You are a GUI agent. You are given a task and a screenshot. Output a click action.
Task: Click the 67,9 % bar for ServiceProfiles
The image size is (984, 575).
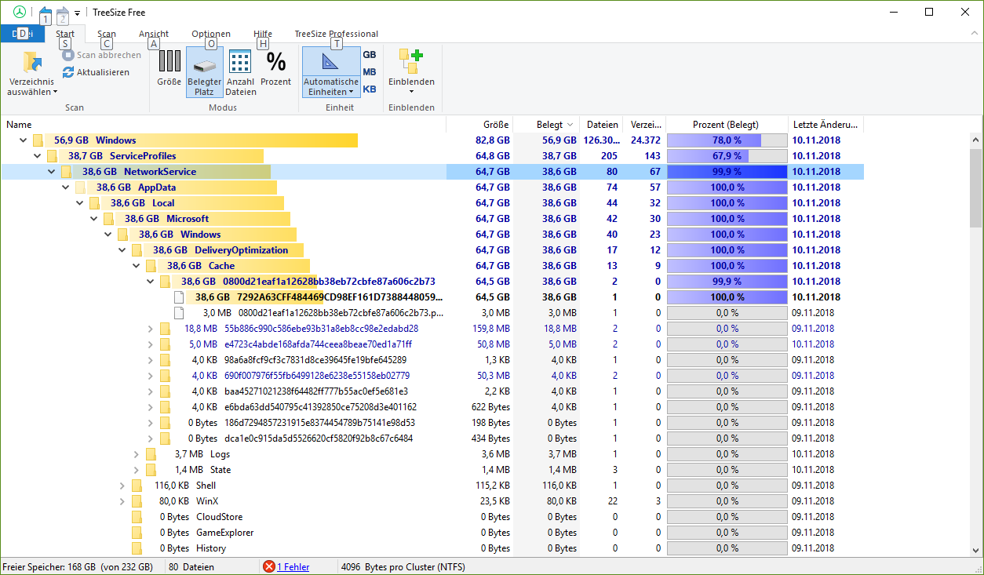727,156
